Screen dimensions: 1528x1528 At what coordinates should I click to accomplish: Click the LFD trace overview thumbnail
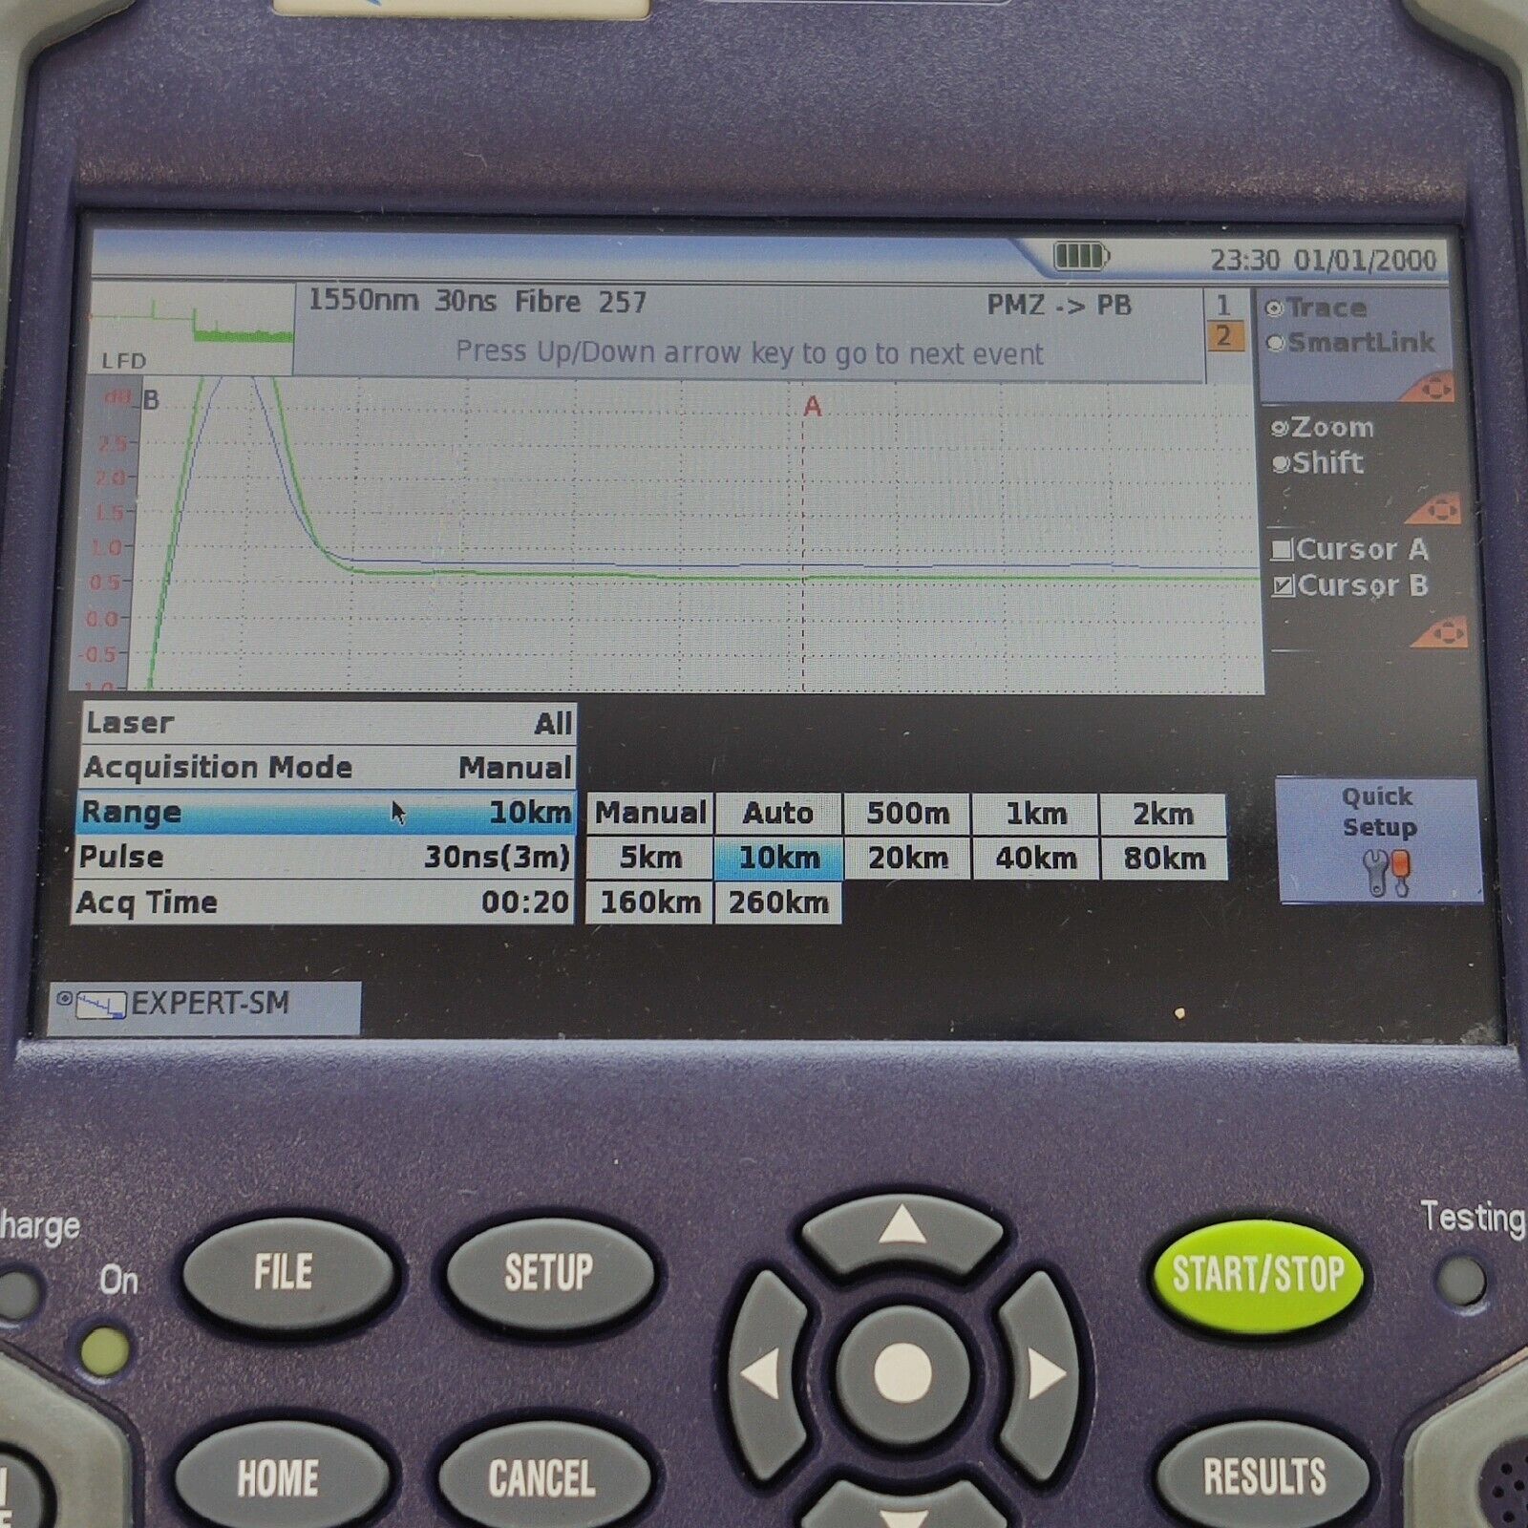point(192,327)
